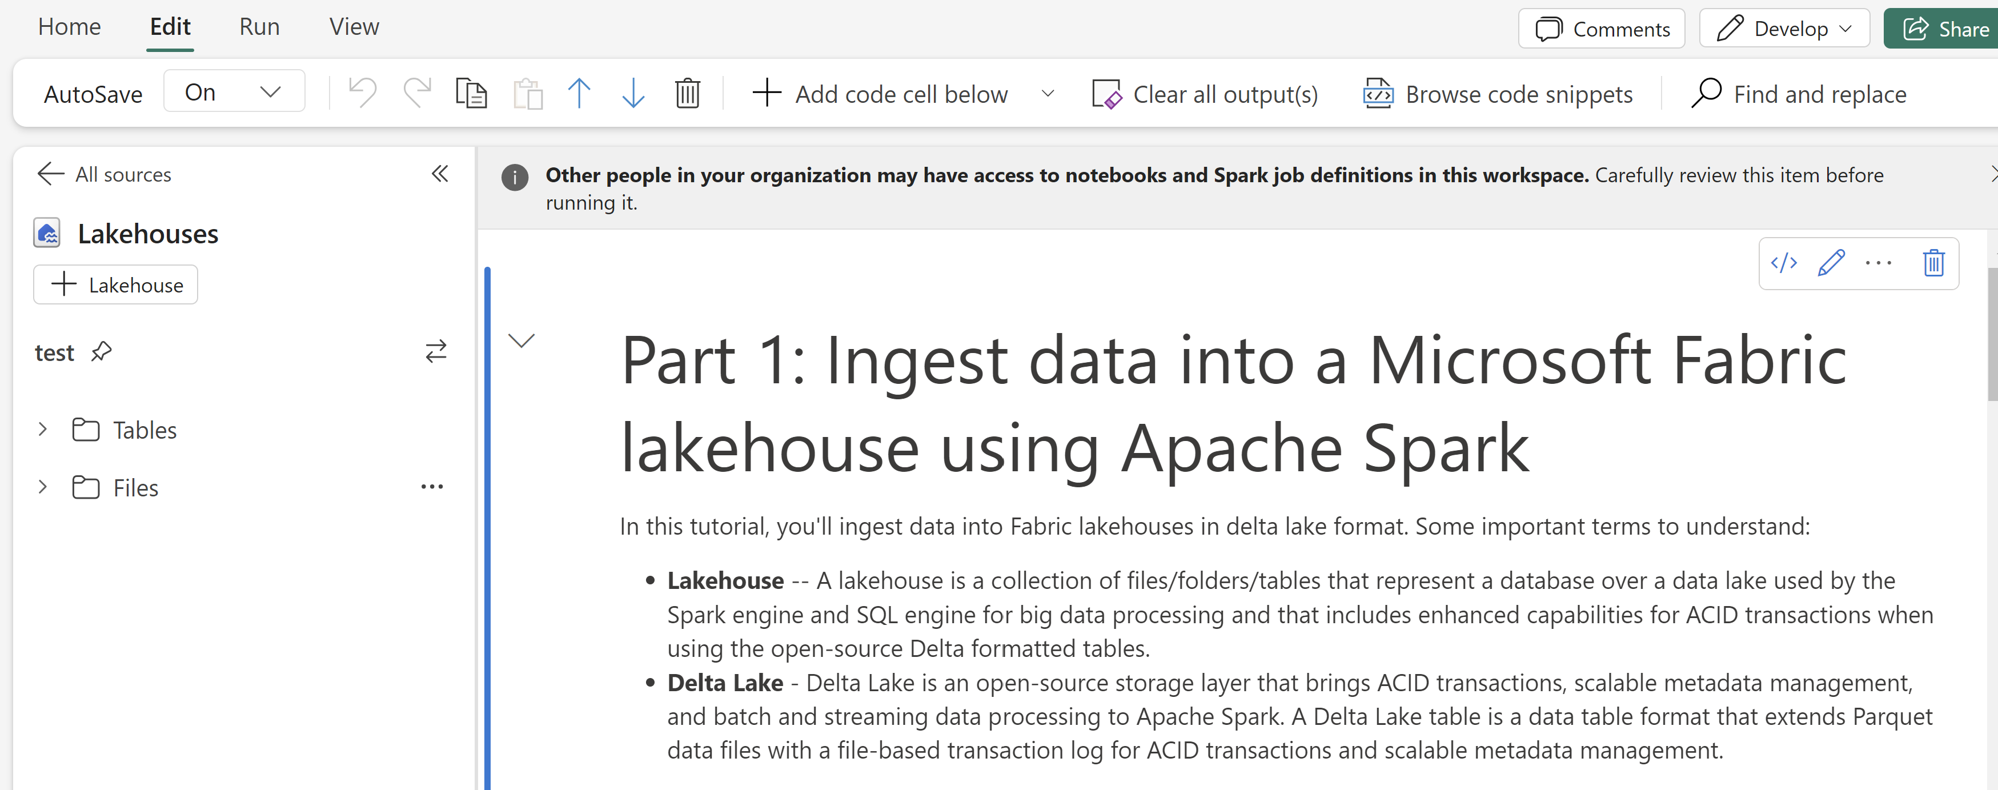Expand the Tables folder
Viewport: 1998px width, 790px height.
pos(43,429)
